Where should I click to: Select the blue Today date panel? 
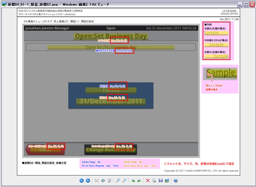tap(111, 96)
